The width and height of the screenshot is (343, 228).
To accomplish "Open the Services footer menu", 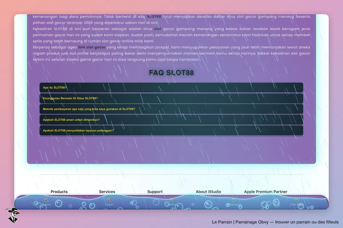I will tap(107, 192).
